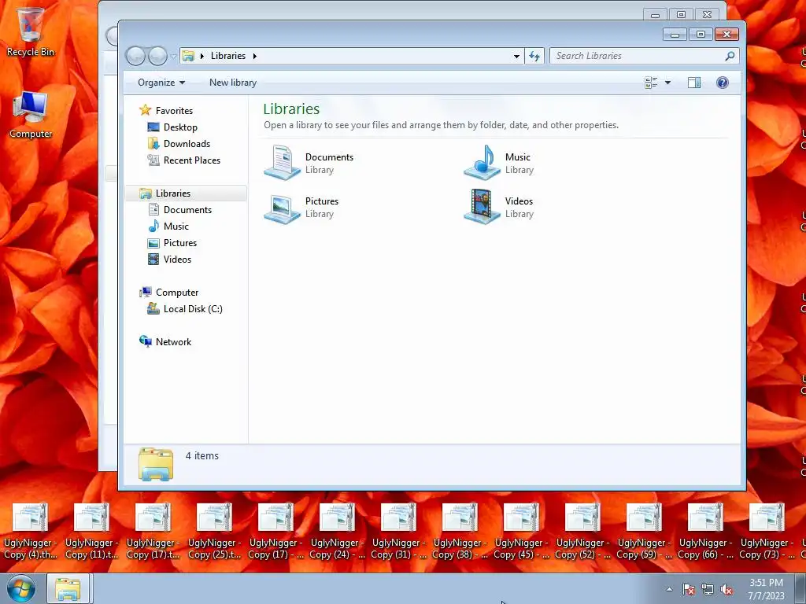This screenshot has height=604, width=806.
Task: Expand the arrow before the Libraries breadcrumb
Action: click(202, 56)
